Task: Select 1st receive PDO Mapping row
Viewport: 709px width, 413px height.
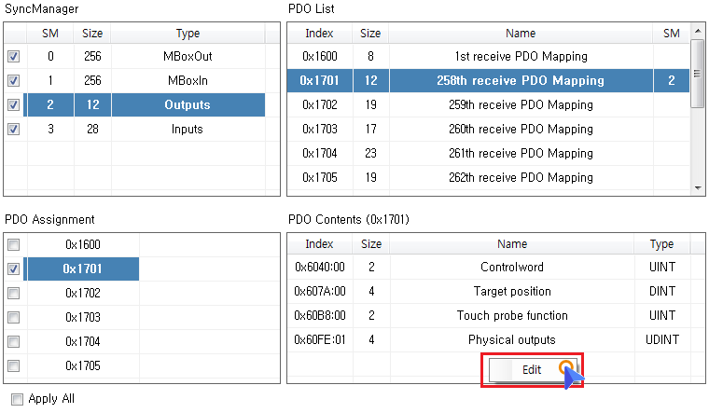Action: 522,57
